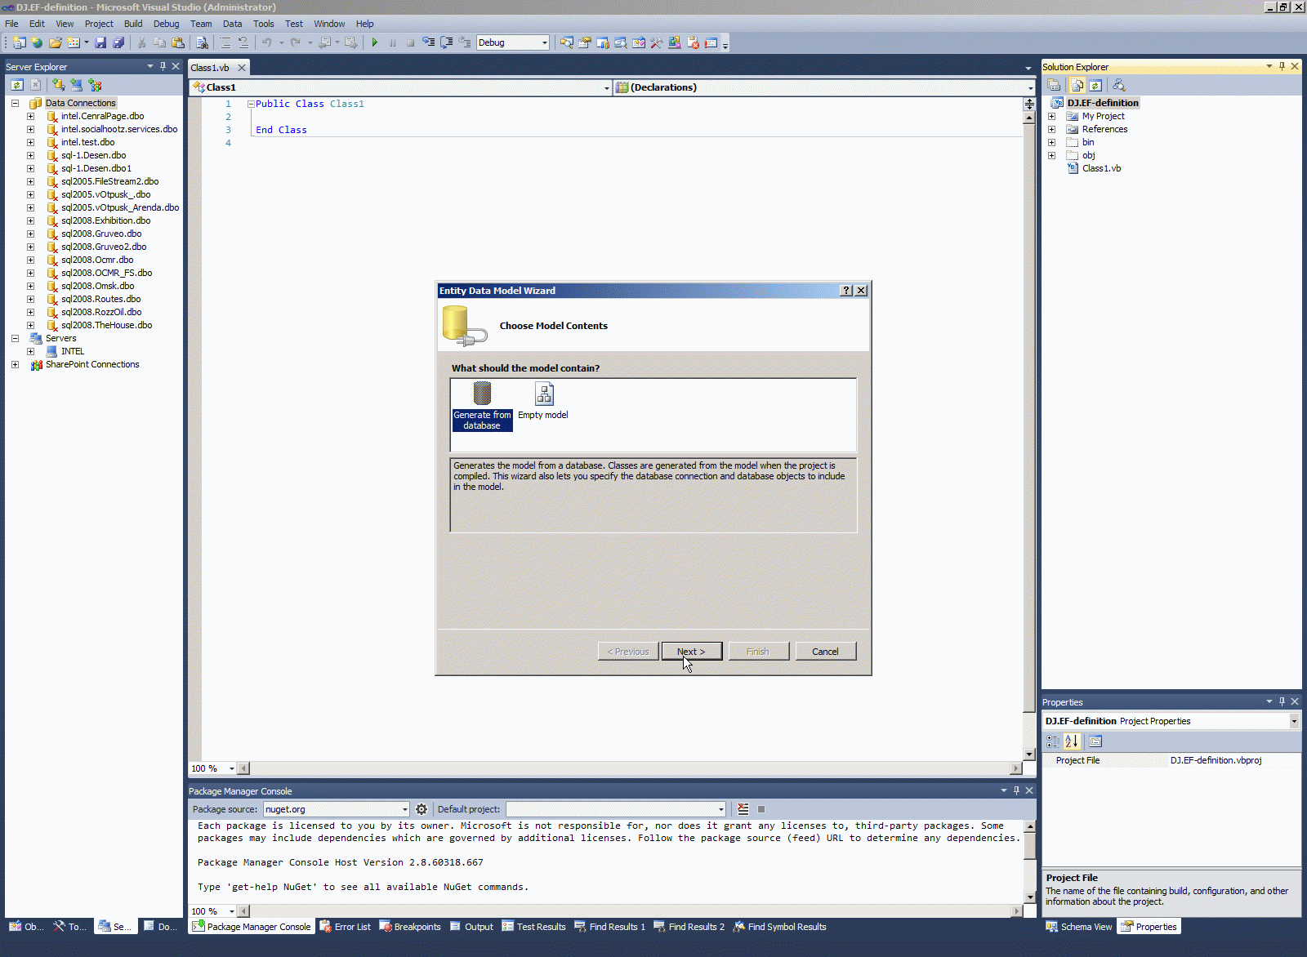Switch to the Schema View tab

1078,927
